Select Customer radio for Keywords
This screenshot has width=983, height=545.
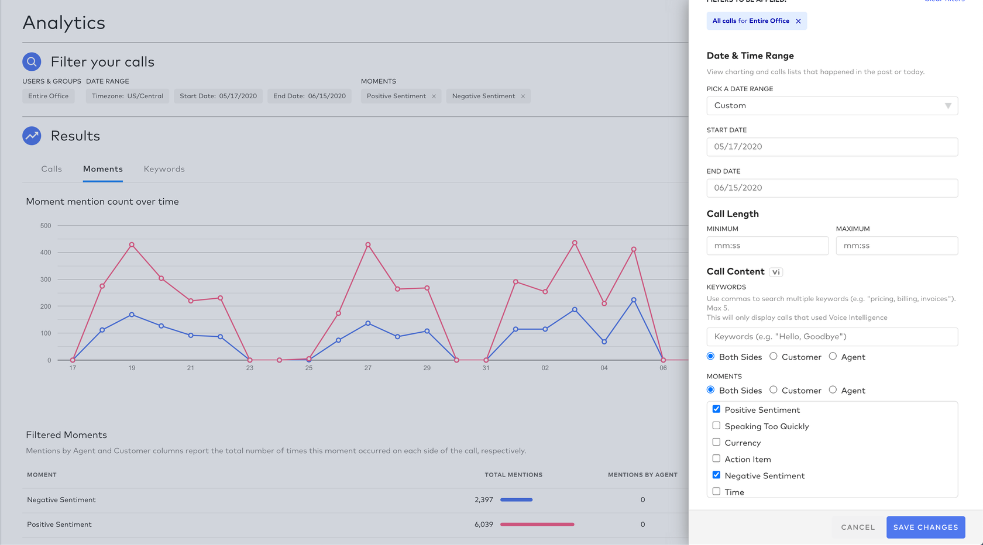click(774, 356)
